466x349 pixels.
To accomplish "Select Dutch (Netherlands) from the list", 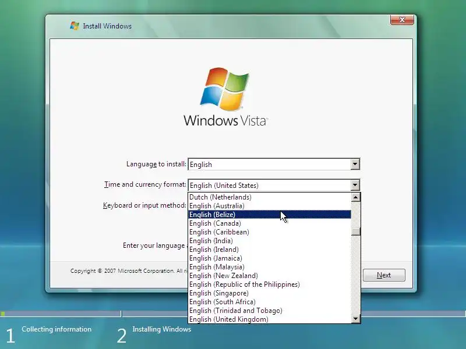I will 270,197.
